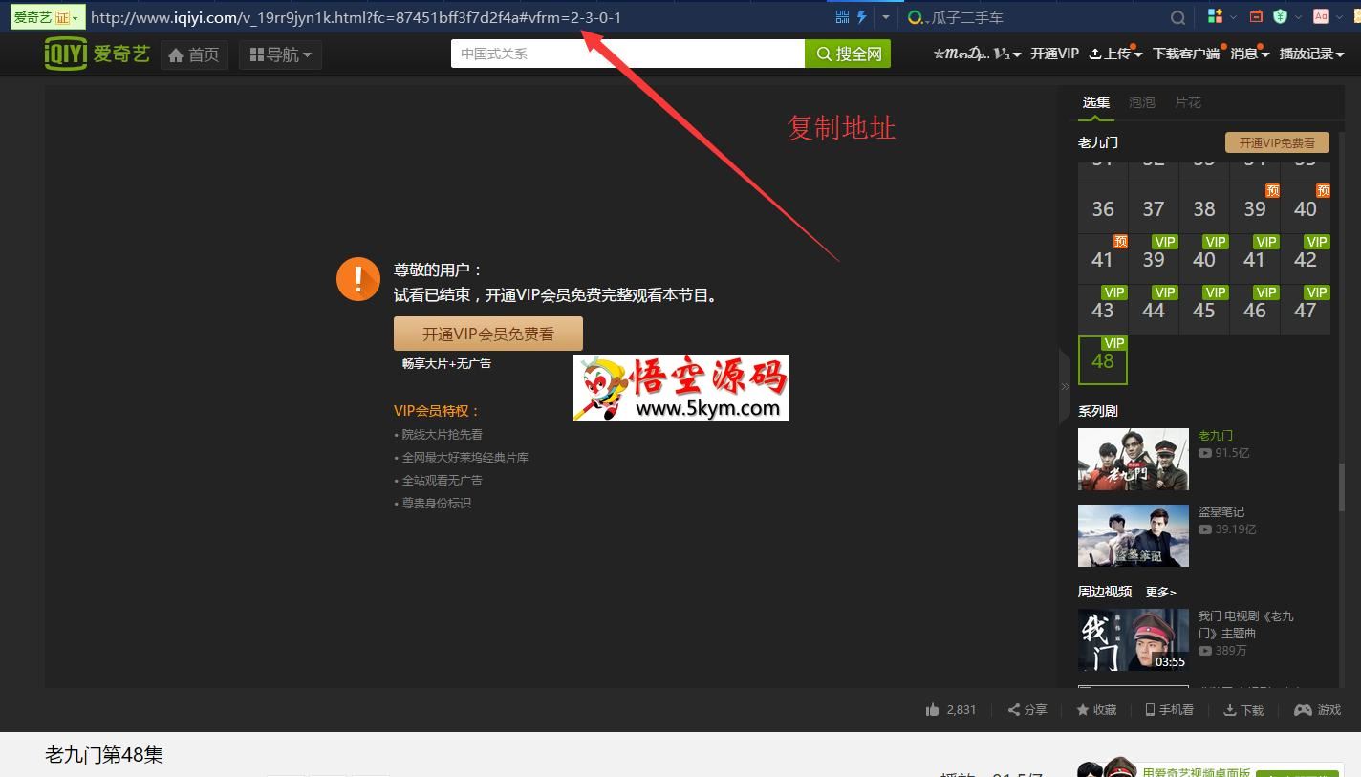Click the browser search magnifier icon

[1178, 17]
